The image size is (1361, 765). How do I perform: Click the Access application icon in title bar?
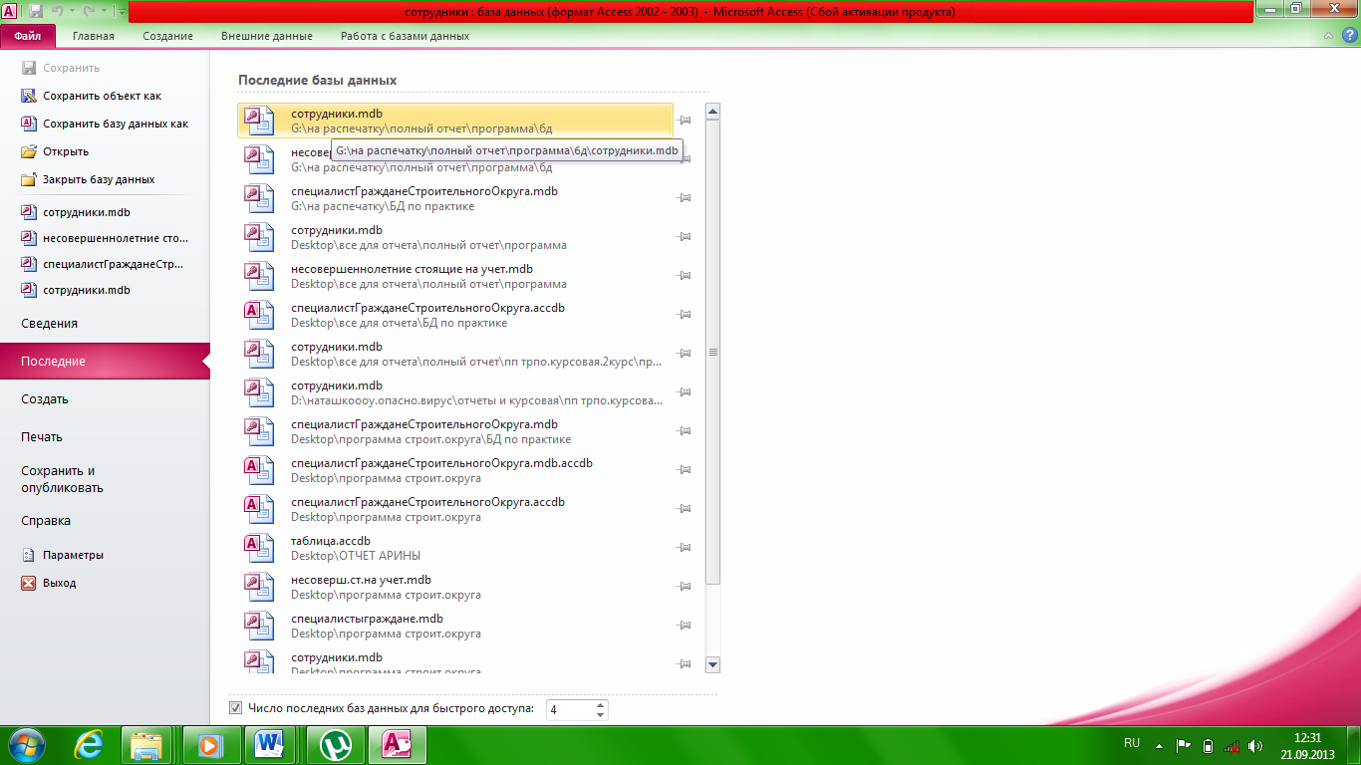9,11
